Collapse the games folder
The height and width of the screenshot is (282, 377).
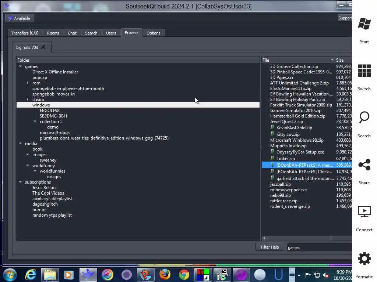21,66
